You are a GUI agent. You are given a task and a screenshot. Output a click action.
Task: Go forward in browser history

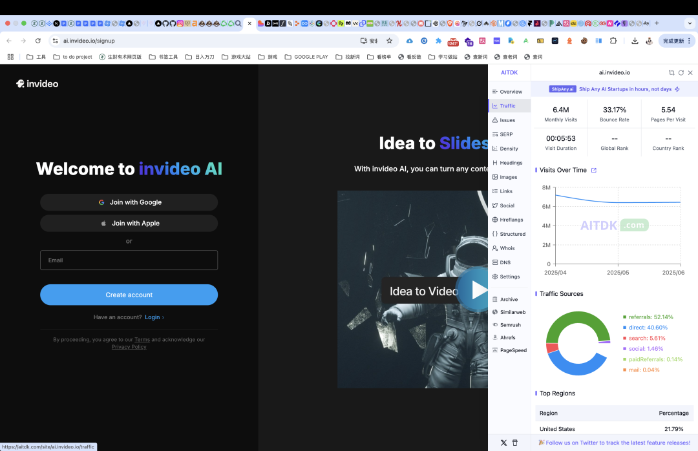tap(24, 41)
